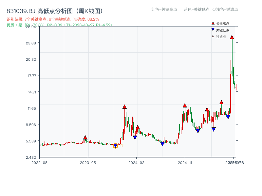Select the red 关键高点 triangle in the legend
The width and height of the screenshot is (262, 196).
213,23
